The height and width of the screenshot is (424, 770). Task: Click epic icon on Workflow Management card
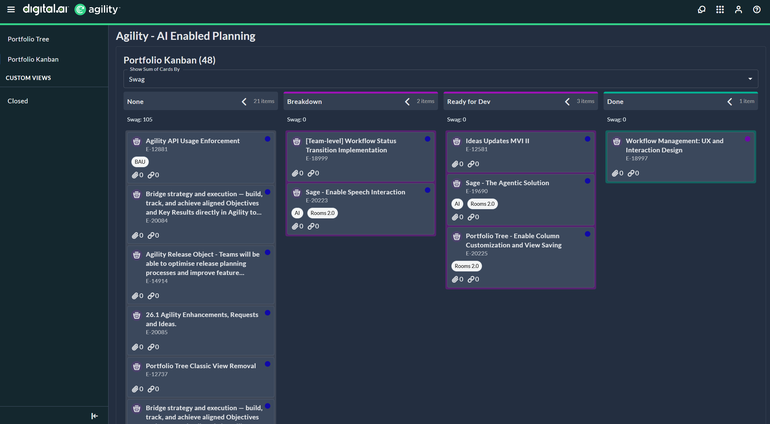tap(617, 141)
